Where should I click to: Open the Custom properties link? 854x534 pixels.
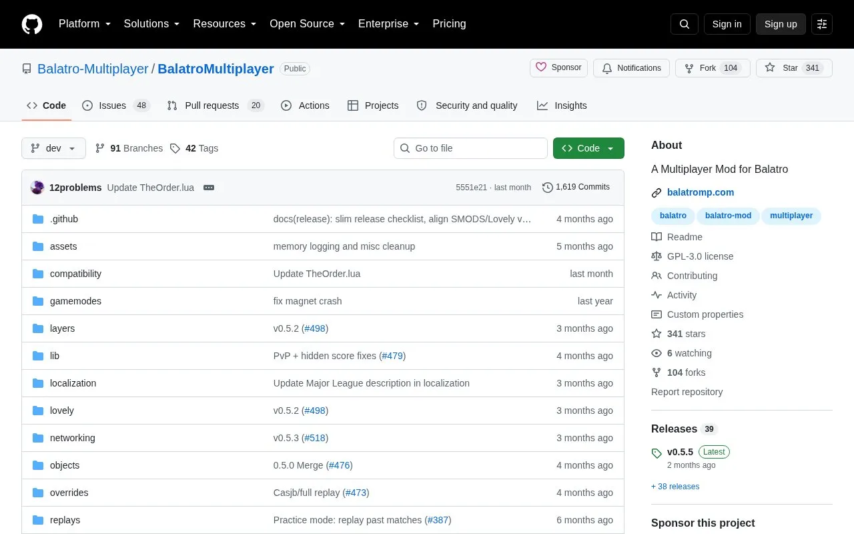pyautogui.click(x=697, y=314)
